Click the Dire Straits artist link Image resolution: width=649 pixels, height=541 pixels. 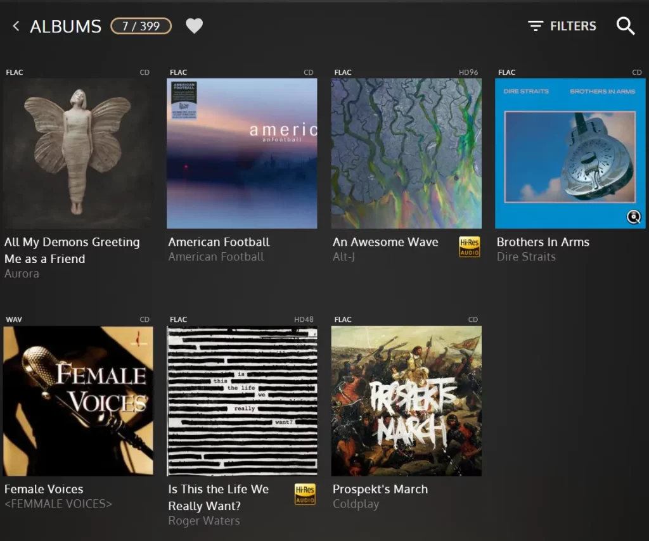(526, 257)
